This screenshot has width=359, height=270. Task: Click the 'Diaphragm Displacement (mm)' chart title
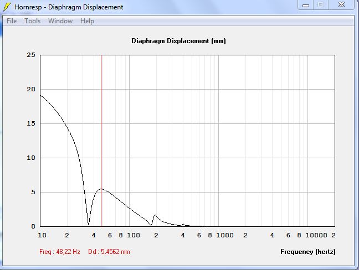[x=178, y=41]
